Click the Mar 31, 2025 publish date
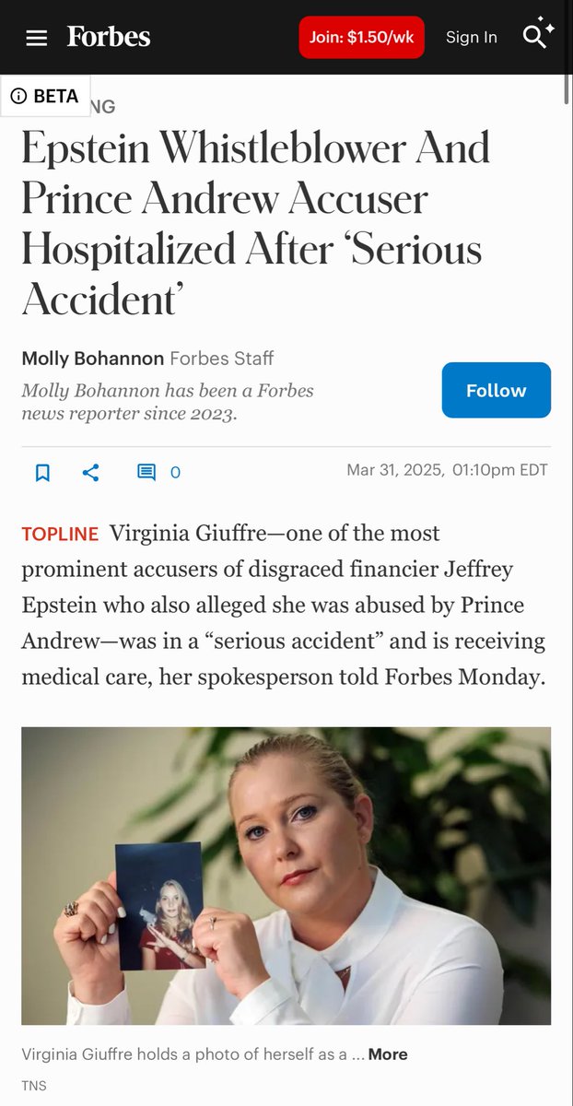This screenshot has height=1106, width=573. (395, 470)
